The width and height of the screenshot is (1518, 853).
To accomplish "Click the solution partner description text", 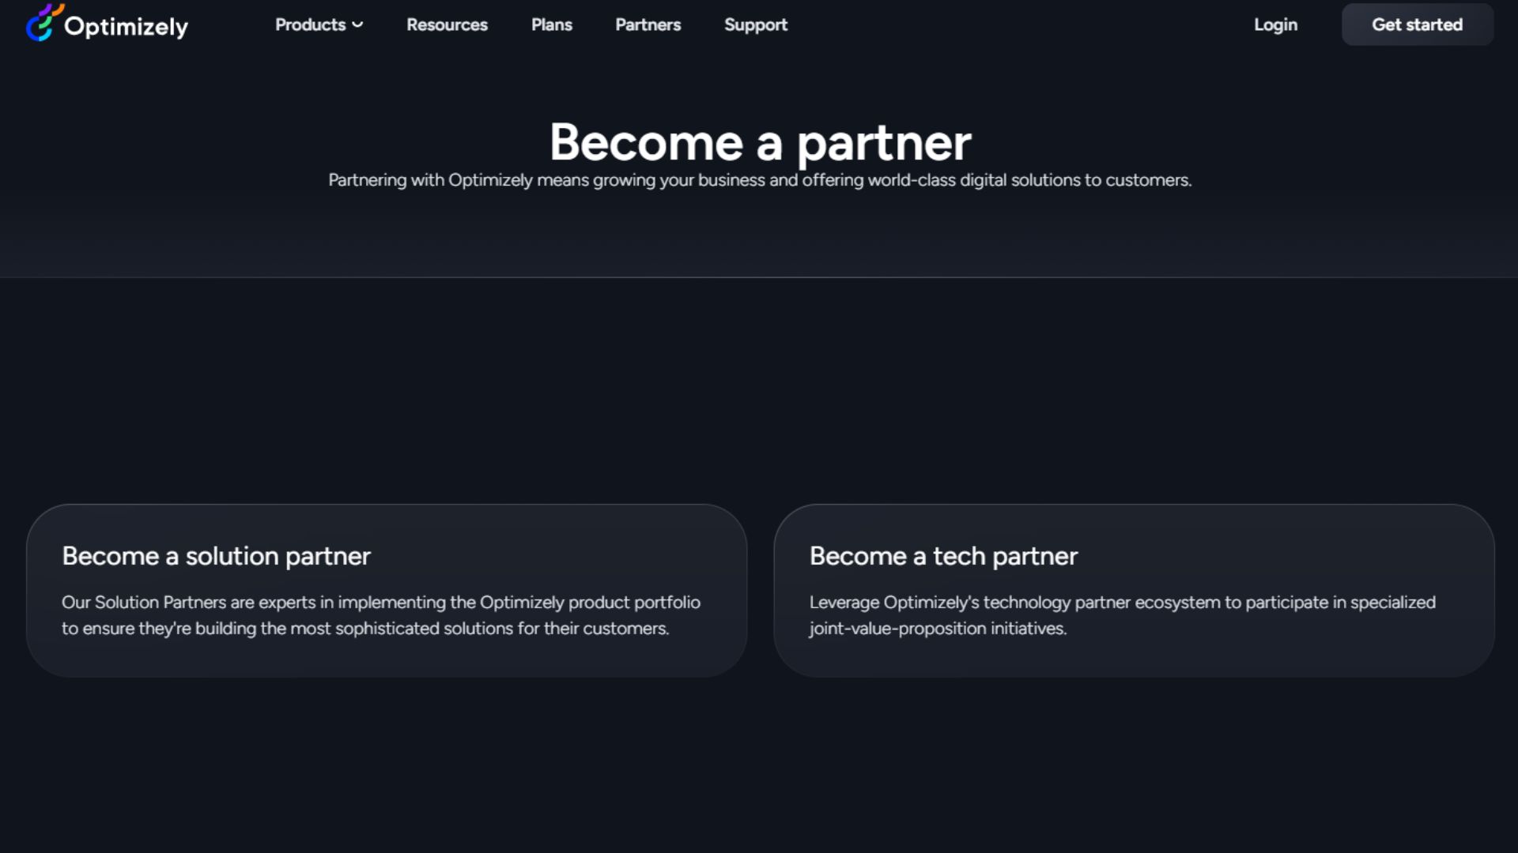I will (380, 615).
